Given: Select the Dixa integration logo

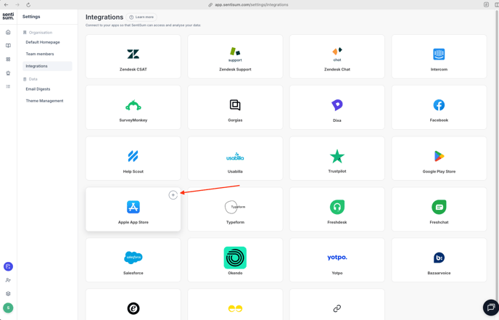Looking at the screenshot, I should click(337, 105).
